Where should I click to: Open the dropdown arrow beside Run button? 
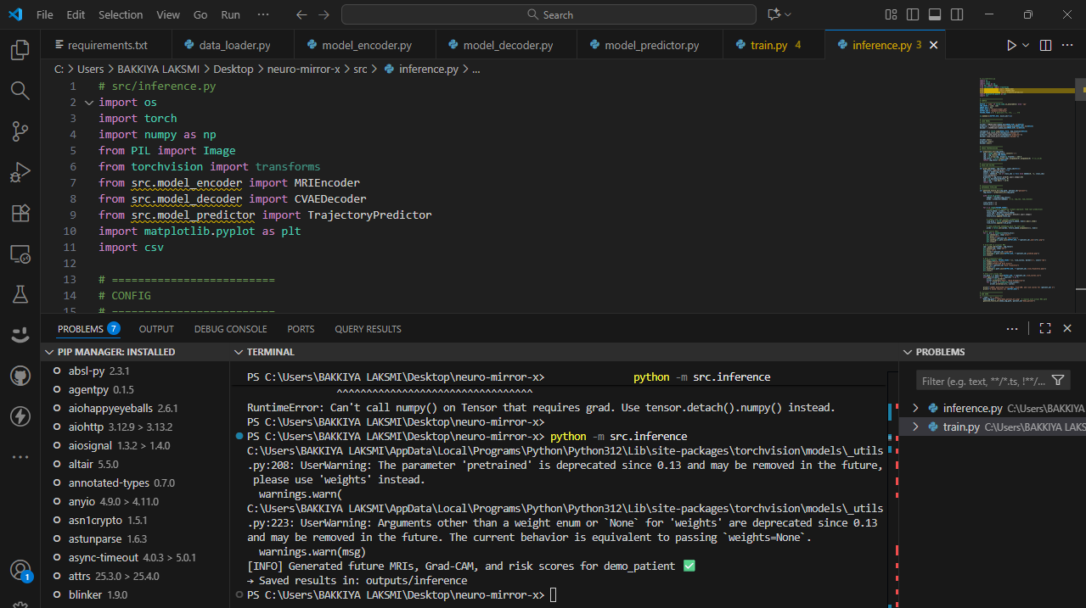(x=1026, y=45)
